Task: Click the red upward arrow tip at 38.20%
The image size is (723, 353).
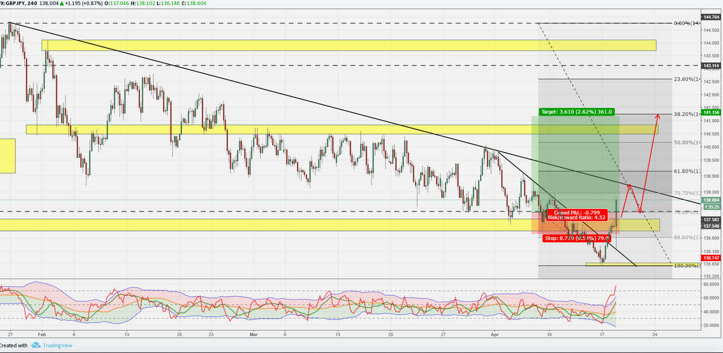Action: coord(658,115)
